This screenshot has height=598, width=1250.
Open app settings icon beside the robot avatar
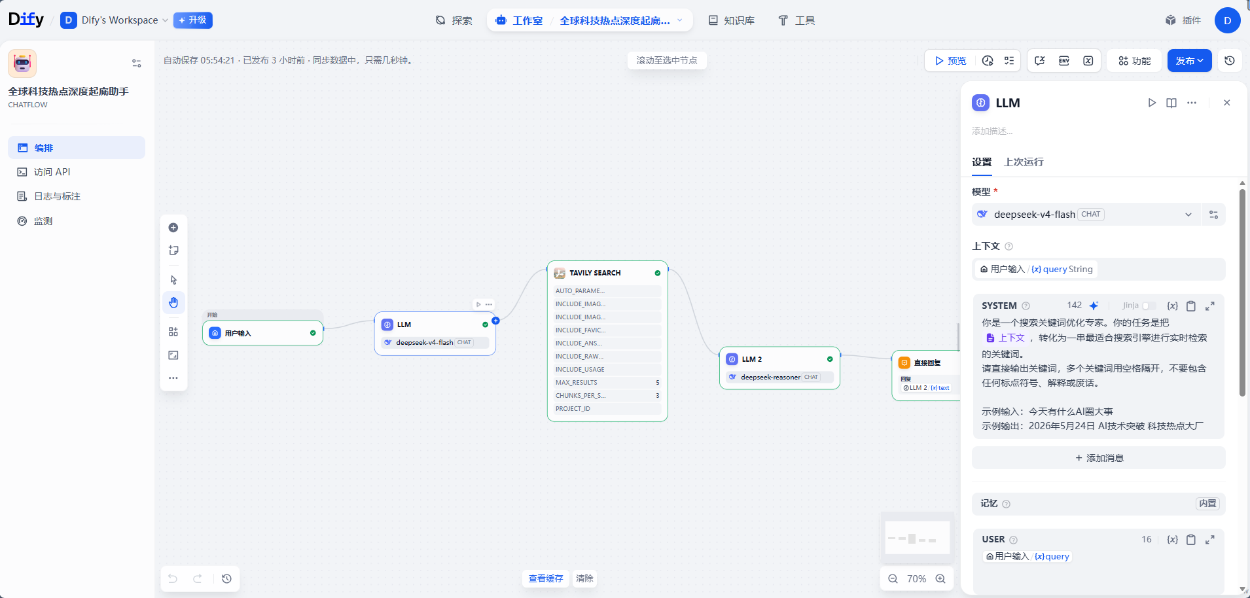coord(137,63)
